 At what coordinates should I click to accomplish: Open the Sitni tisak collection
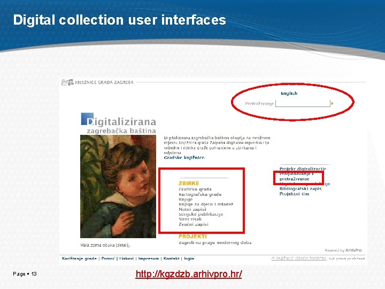[x=190, y=219]
